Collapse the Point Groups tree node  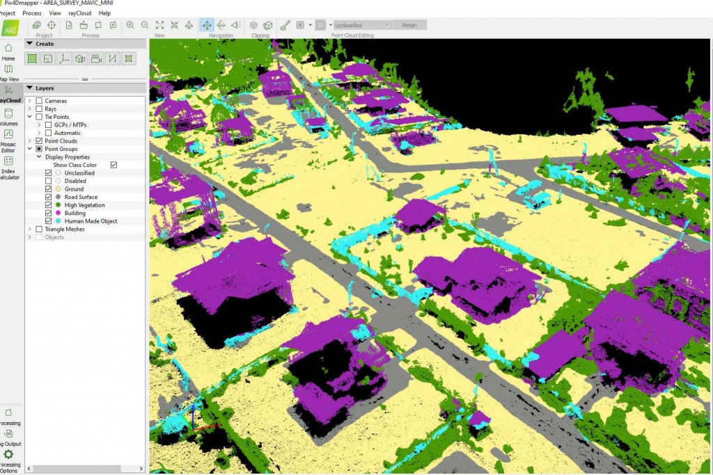pyautogui.click(x=29, y=149)
